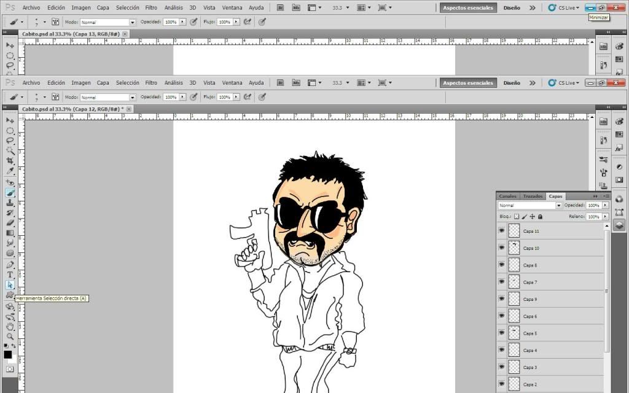The height and width of the screenshot is (393, 629).
Task: Toggle visibility eye of Capa 8
Action: click(x=501, y=265)
